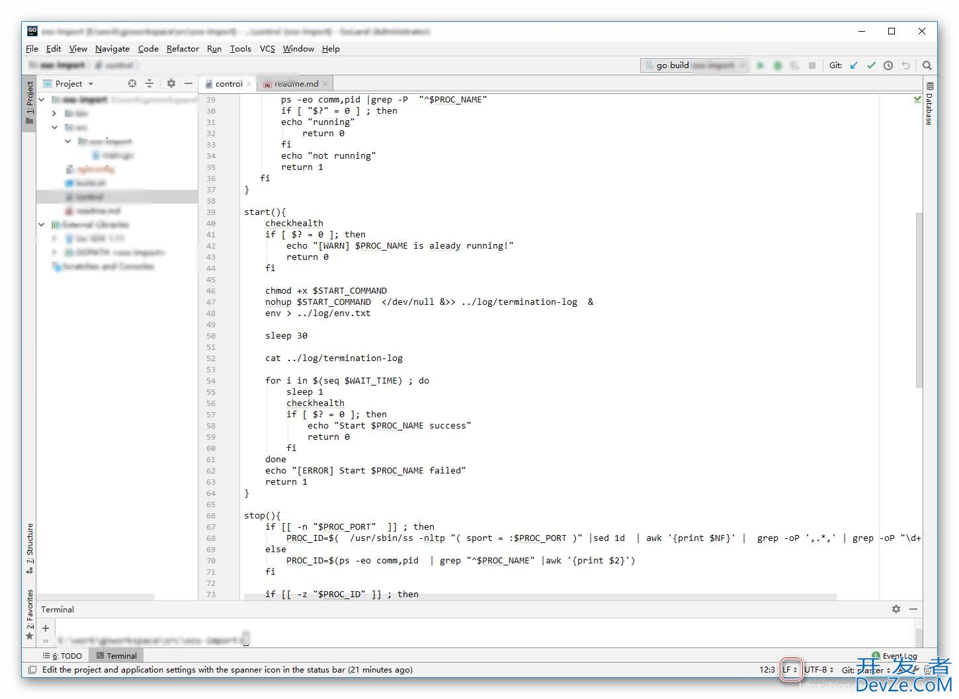Image resolution: width=959 pixels, height=699 pixels.
Task: Click Git Update Project blue arrow
Action: (x=854, y=65)
